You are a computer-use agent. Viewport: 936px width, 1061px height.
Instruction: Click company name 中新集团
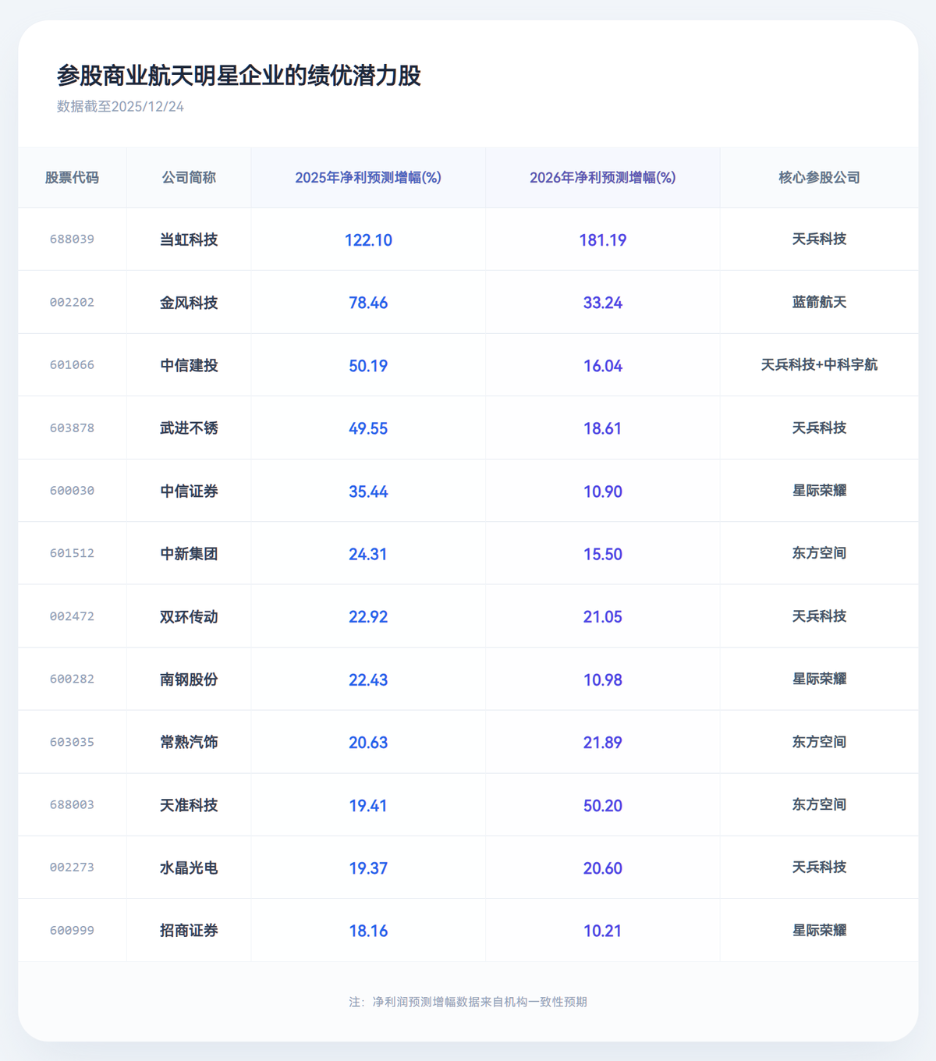(x=189, y=554)
